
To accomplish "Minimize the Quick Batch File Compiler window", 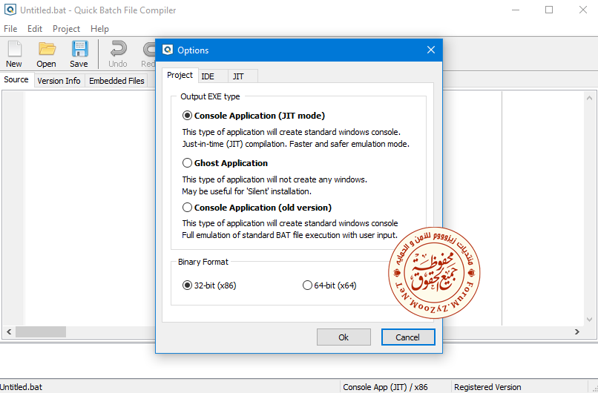I will click(515, 10).
